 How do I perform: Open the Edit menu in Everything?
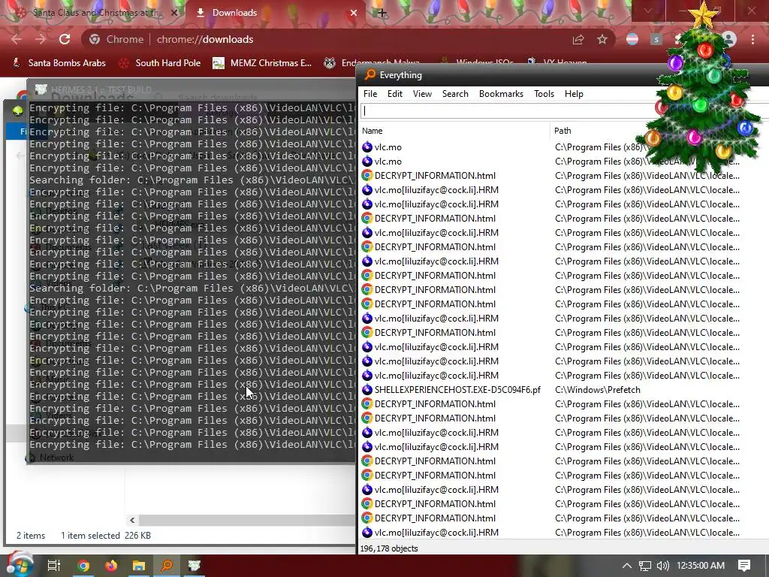[395, 94]
